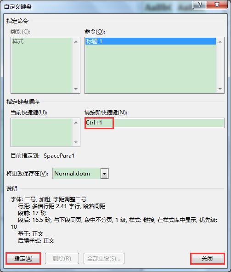The width and height of the screenshot is (231, 272).
Task: Select the 标题 1 command item
Action: [x=151, y=41]
